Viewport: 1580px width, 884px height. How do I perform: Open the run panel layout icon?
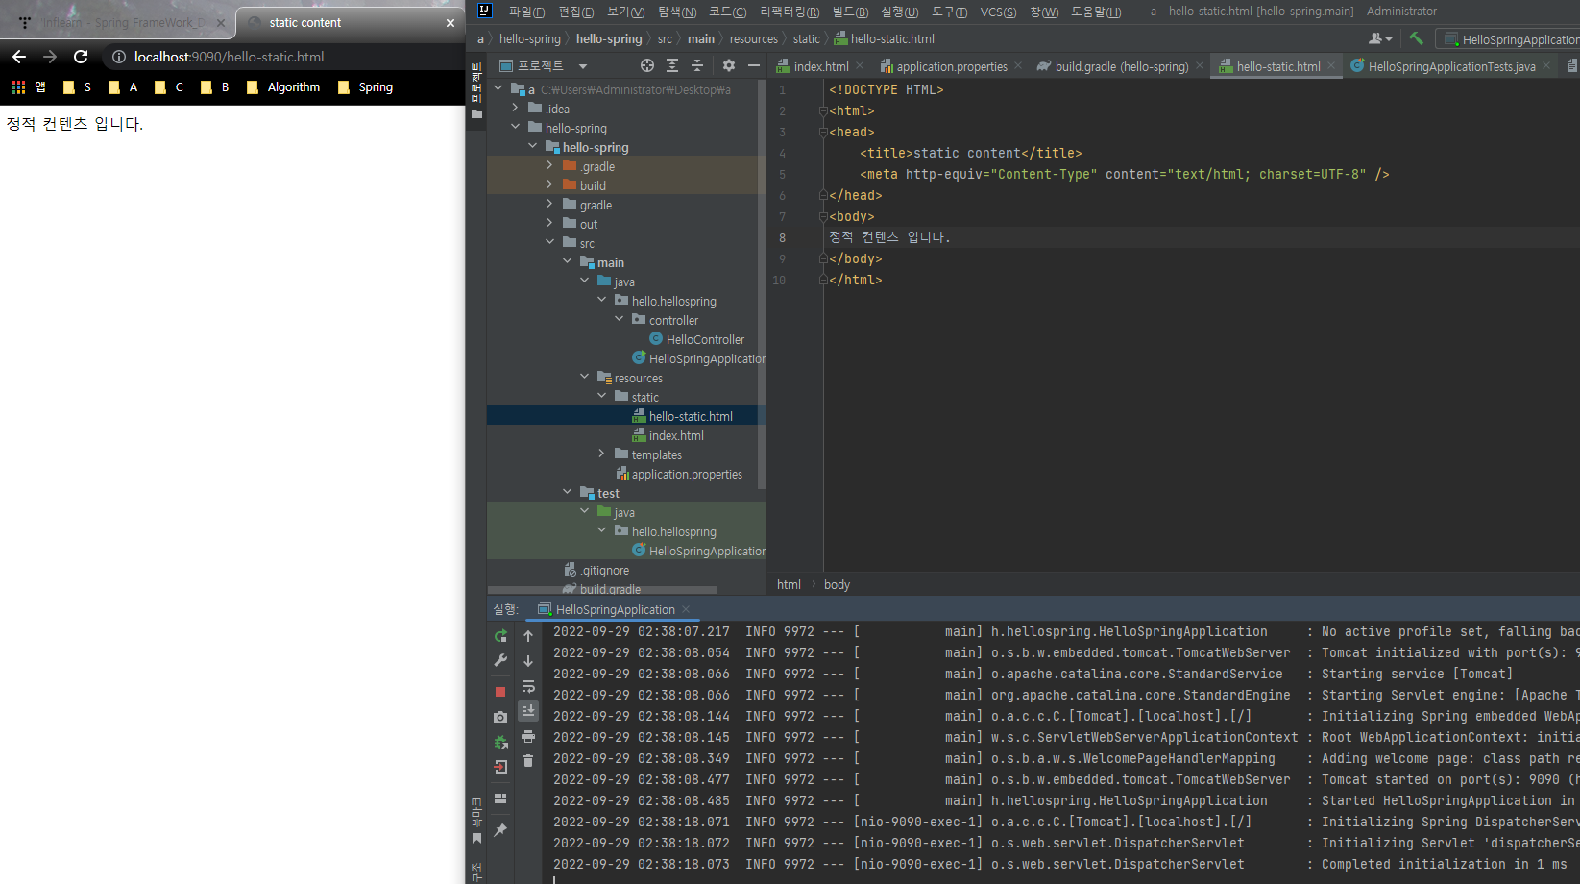click(x=500, y=798)
